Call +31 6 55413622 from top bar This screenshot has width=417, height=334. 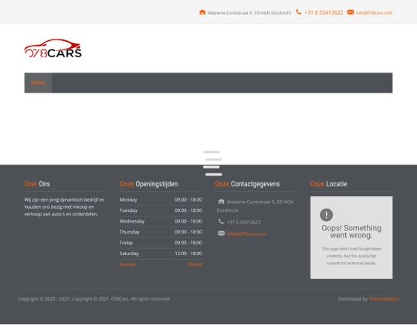click(324, 12)
